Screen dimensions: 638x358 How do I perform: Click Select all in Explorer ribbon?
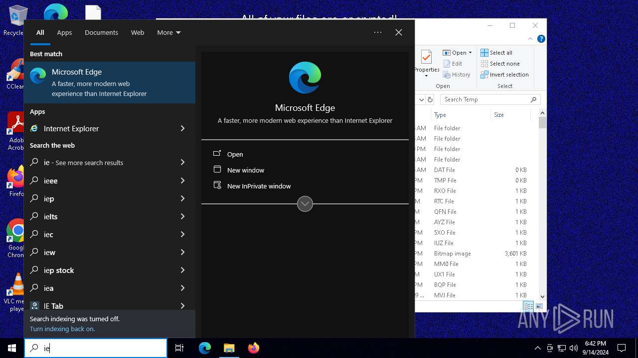point(496,53)
